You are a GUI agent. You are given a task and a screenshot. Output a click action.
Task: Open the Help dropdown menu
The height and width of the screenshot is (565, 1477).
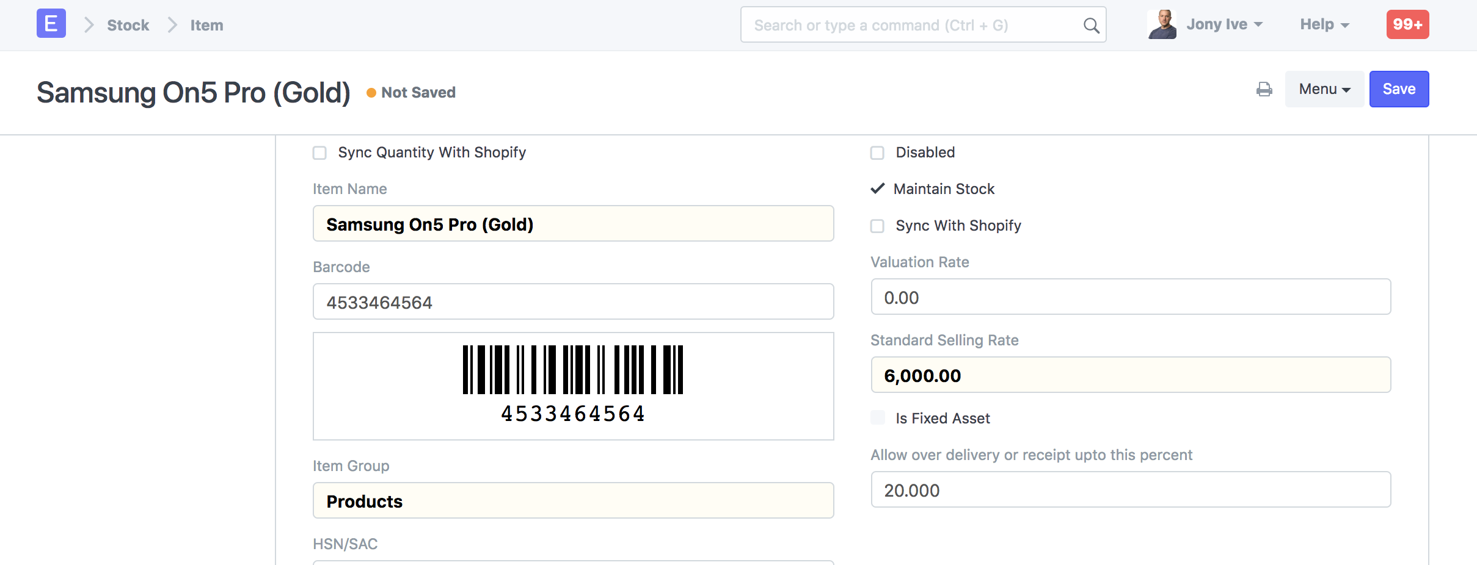coord(1324,24)
